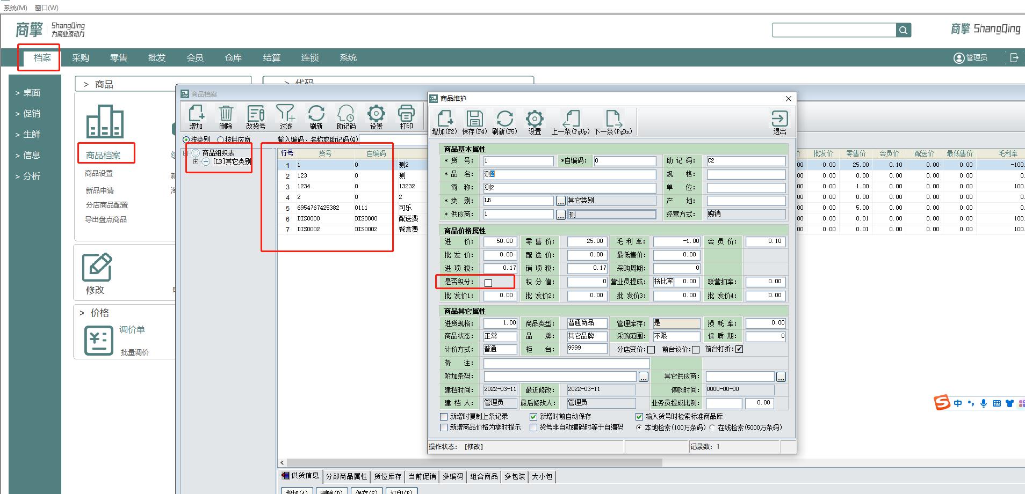
Task: Click the IME soft keyboard icon
Action: click(997, 403)
